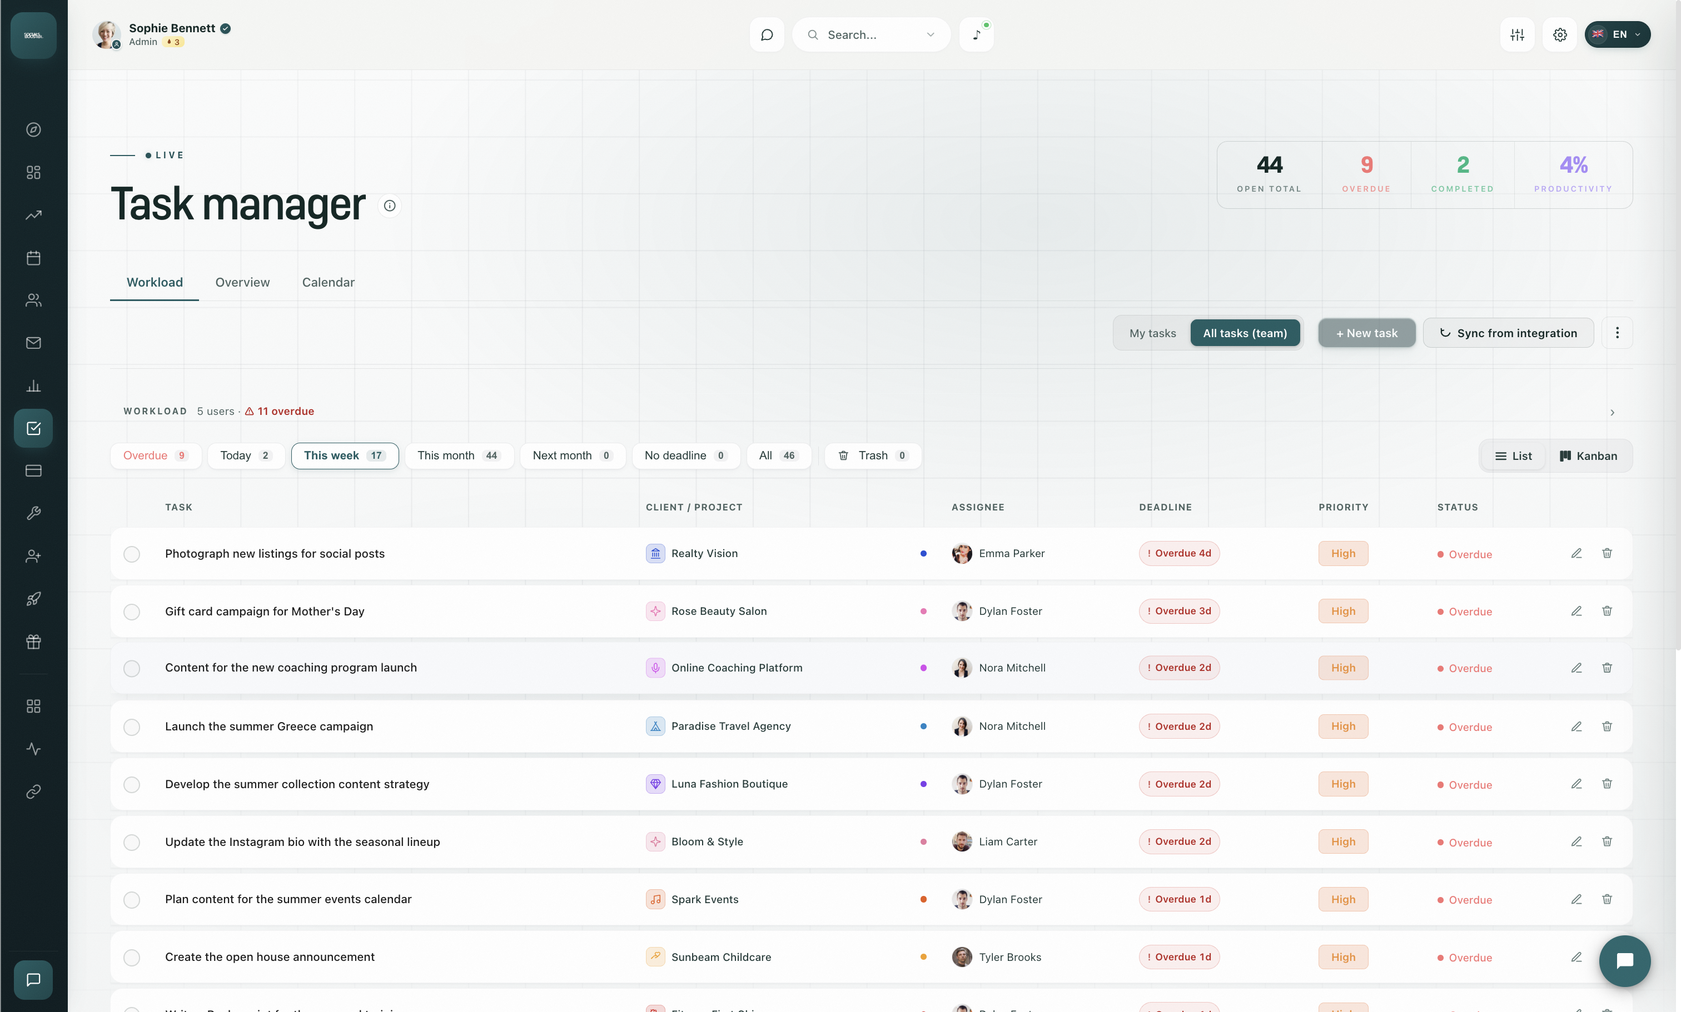Expand the search box dropdown chevron
Viewport: 1681px width, 1012px height.
930,35
